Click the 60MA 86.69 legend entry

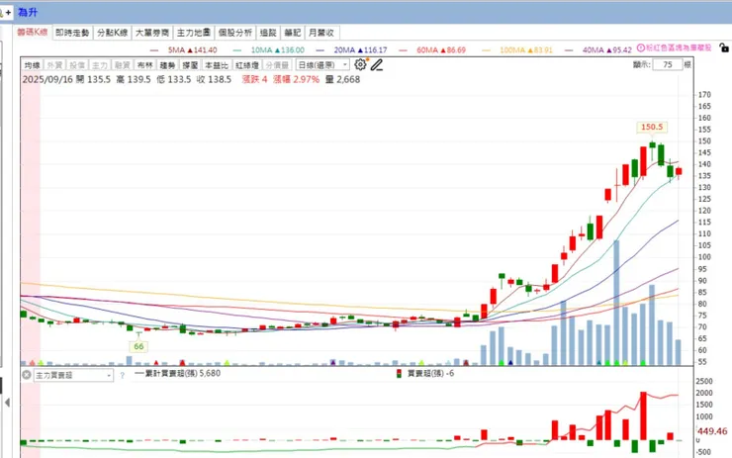[x=432, y=50]
